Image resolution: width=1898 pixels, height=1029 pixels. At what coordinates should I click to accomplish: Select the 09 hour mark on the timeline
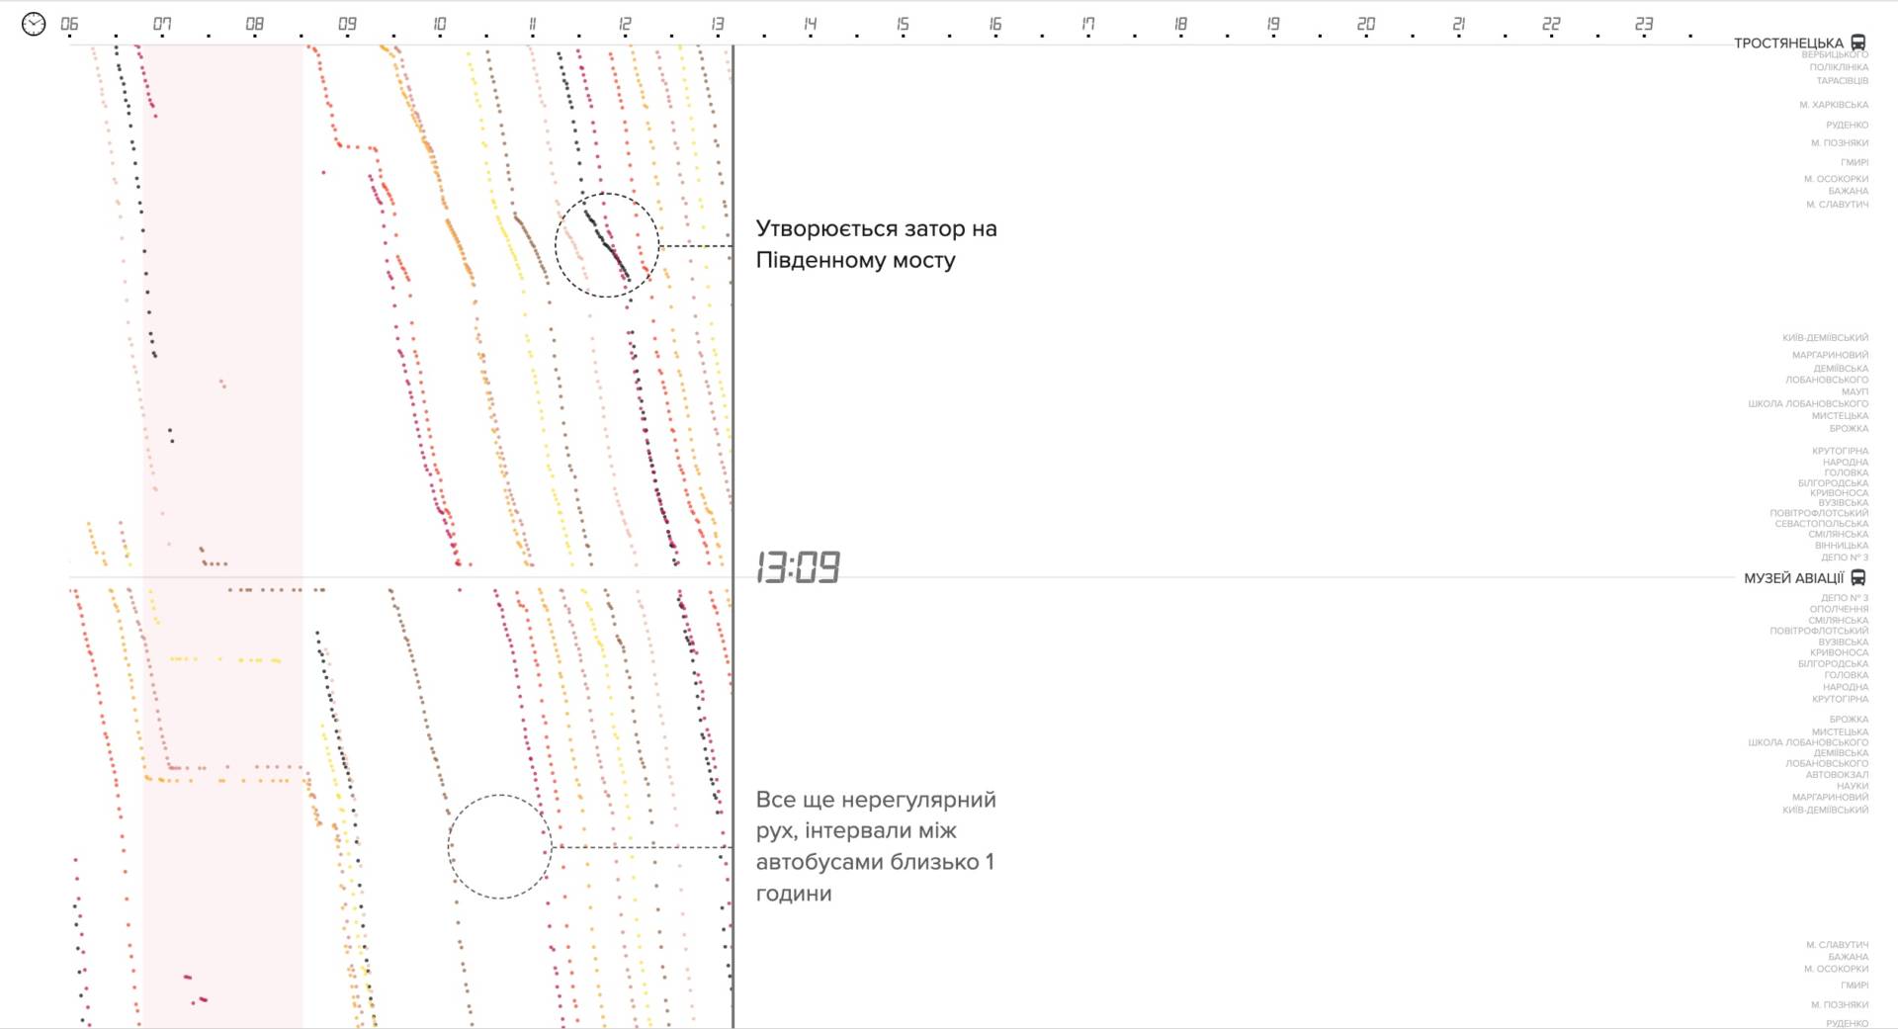coord(347,24)
